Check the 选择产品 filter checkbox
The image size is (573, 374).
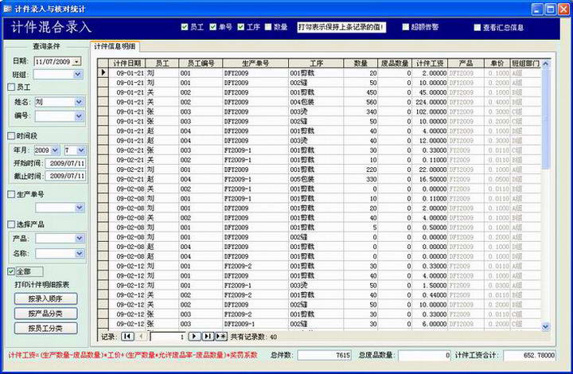(x=11, y=224)
